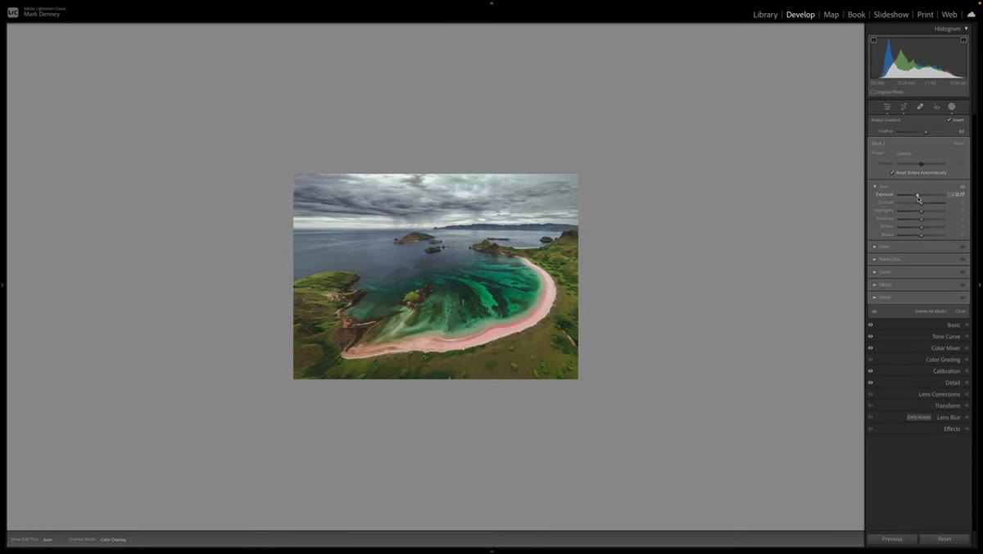
Task: Click the arrow beside Lens Corrections panel
Action: point(967,394)
